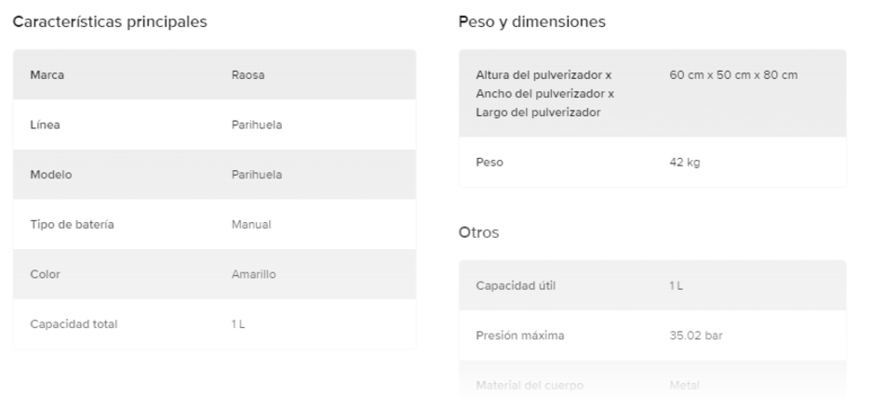
Task: Click the 'Peso y dimensiones' heading
Action: pos(532,21)
